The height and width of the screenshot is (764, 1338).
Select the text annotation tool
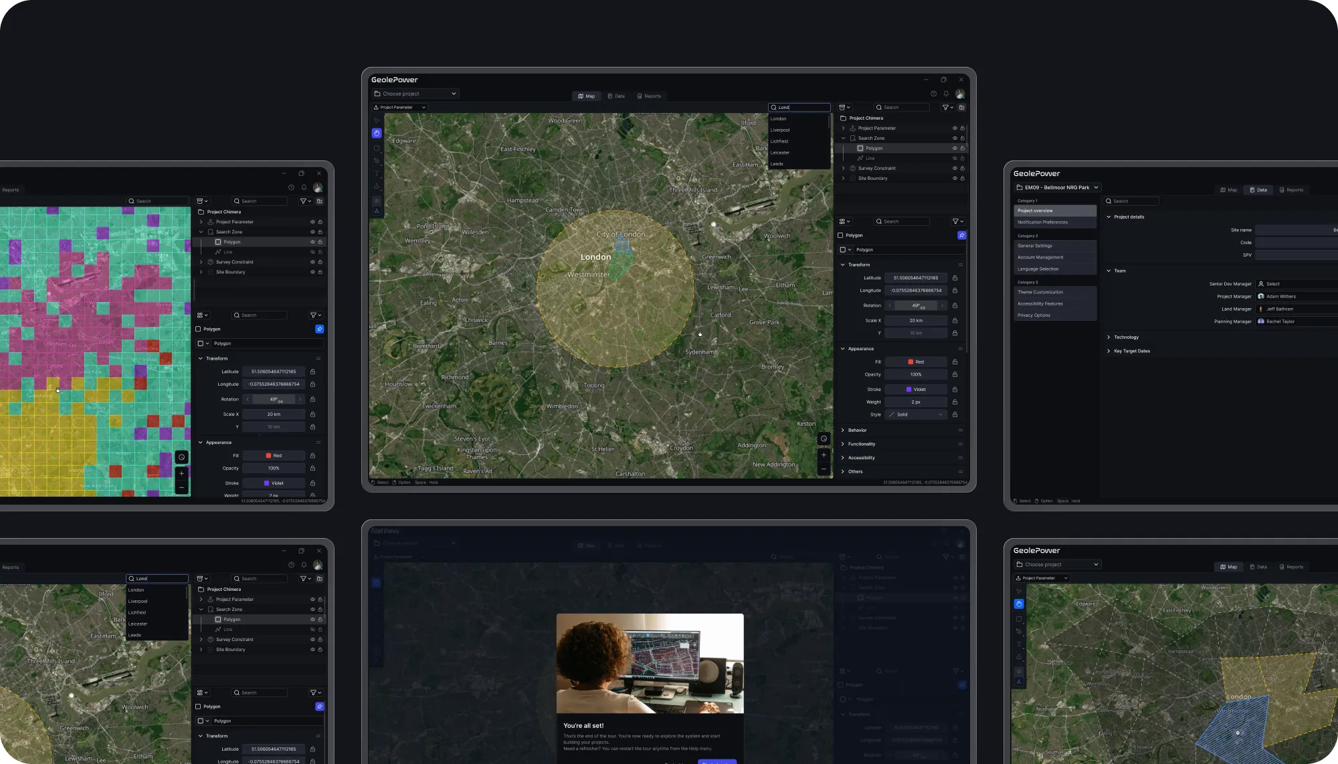pyautogui.click(x=377, y=172)
